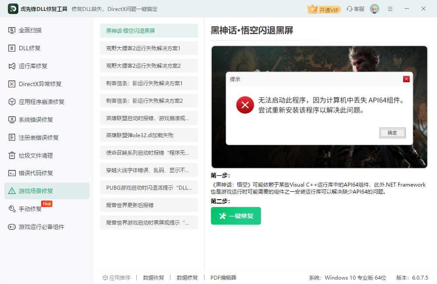Viewport: 437px width, 284px height.
Task: Open the 全面扫描 section
Action: 47,31
